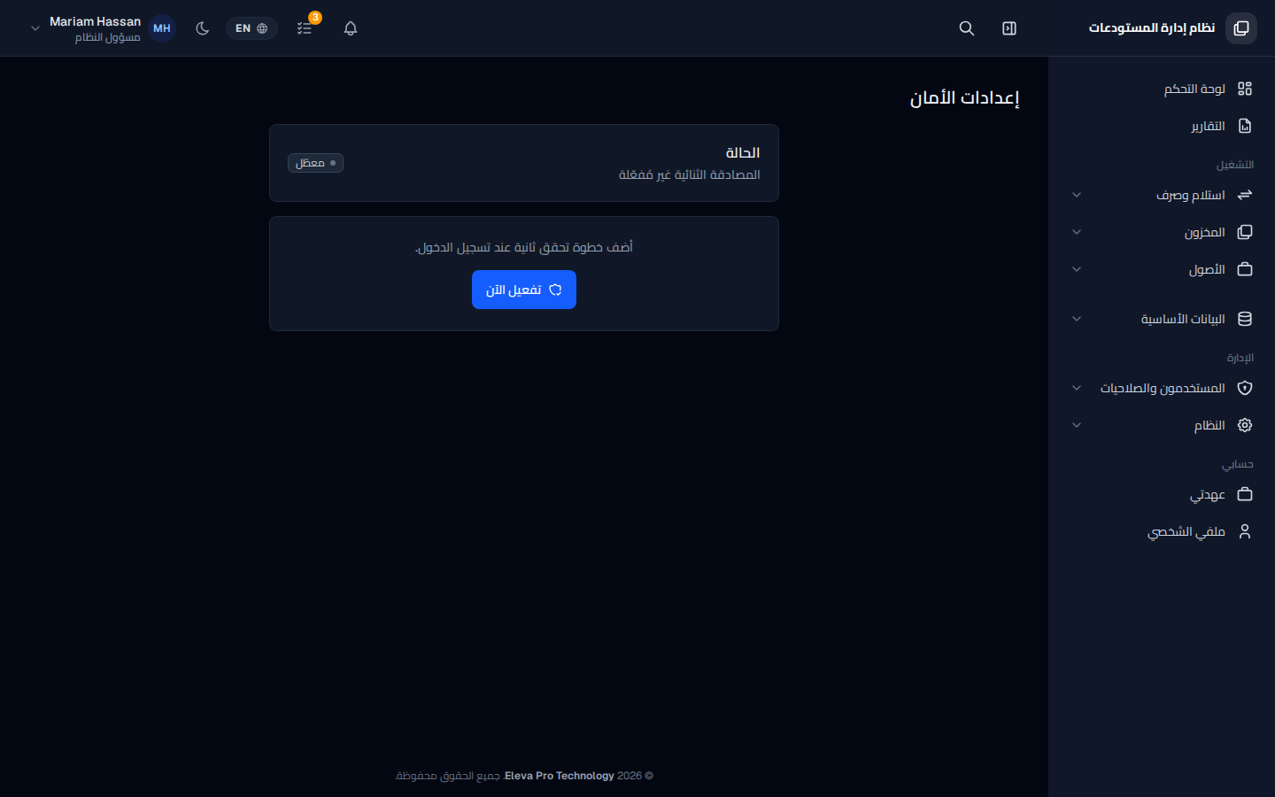The image size is (1275, 797).
Task: Open user menu chevron beside Mariam Hassan
Action: [35, 28]
